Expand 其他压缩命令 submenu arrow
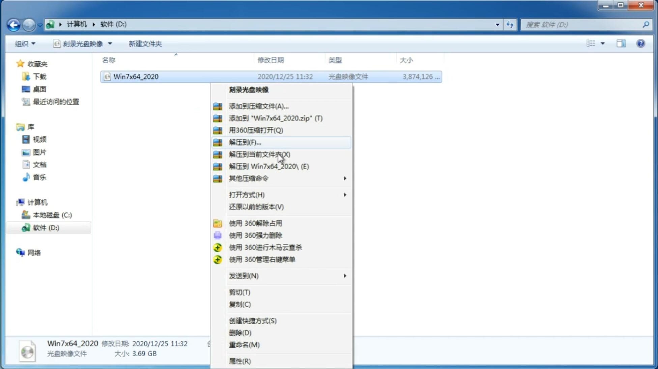 [x=345, y=178]
